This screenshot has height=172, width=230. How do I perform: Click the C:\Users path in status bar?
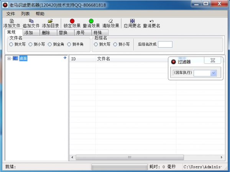click(x=202, y=167)
